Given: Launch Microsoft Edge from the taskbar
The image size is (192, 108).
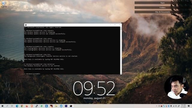Looking at the screenshot, I should (x=17, y=106).
